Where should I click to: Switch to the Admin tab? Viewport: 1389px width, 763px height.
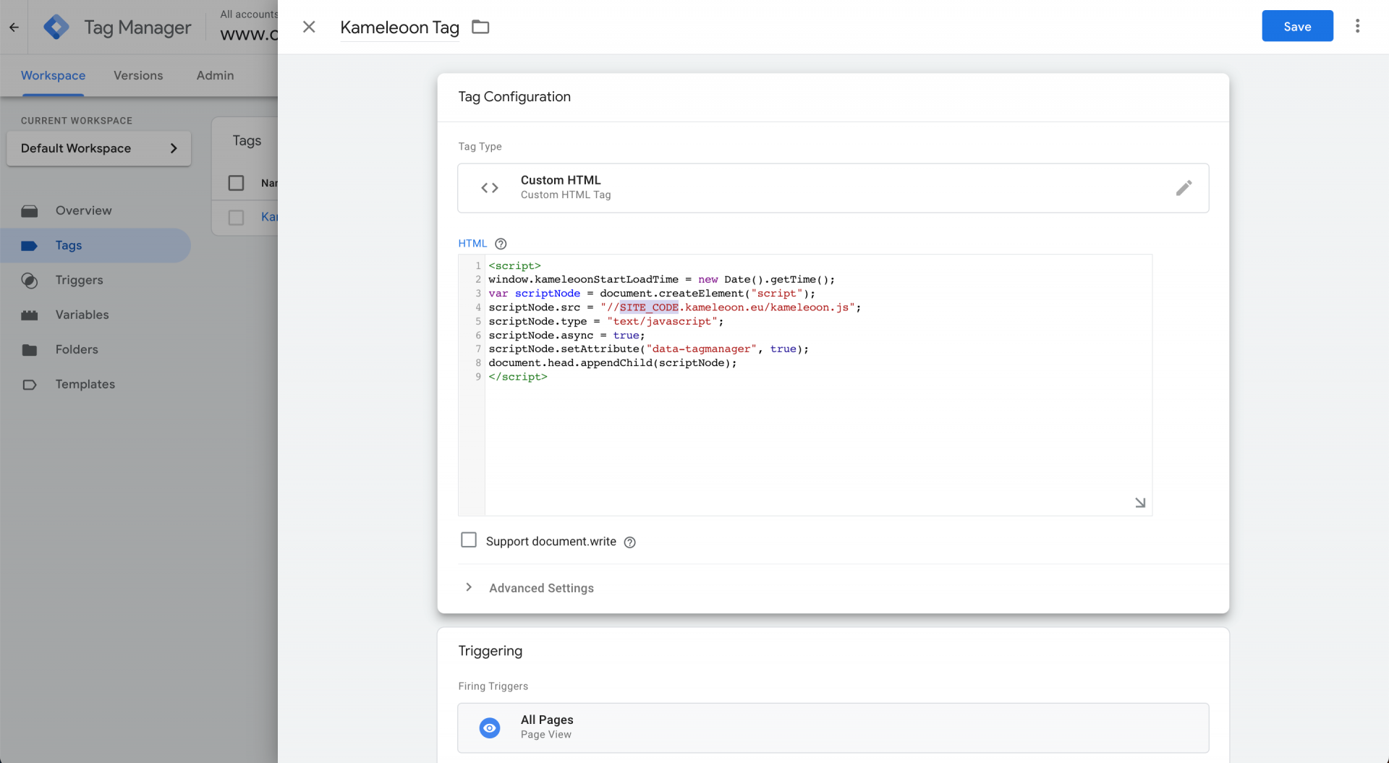215,75
